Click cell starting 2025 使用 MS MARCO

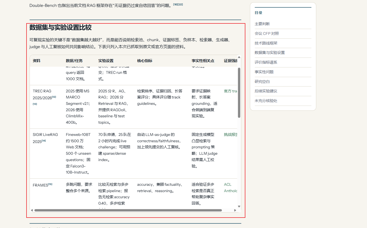click(x=78, y=107)
